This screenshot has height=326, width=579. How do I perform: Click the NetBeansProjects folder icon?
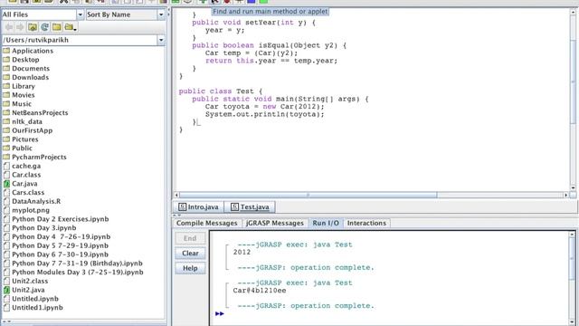[x=6, y=112]
